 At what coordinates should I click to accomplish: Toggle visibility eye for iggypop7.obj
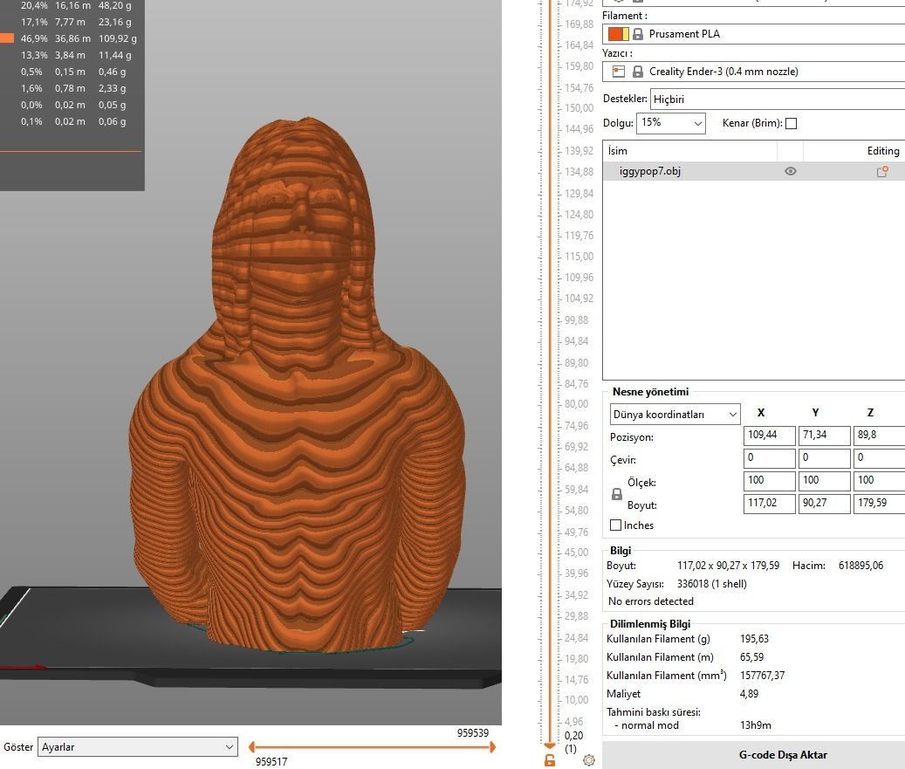[x=790, y=171]
